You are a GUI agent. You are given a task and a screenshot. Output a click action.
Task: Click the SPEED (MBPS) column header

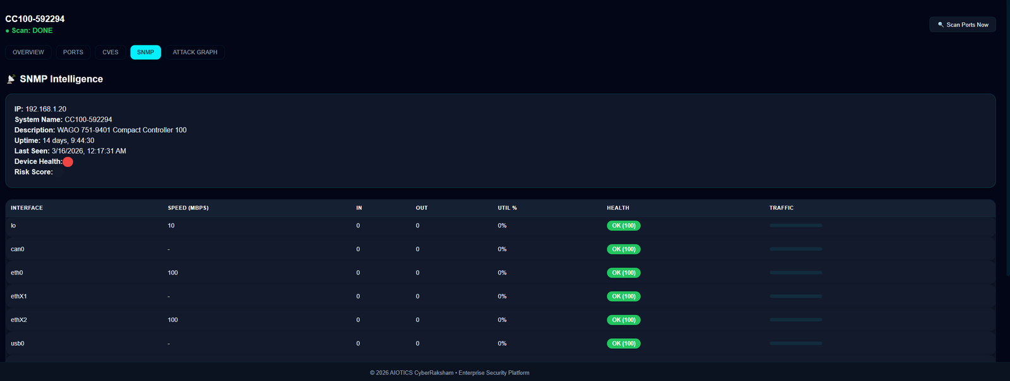(188, 208)
